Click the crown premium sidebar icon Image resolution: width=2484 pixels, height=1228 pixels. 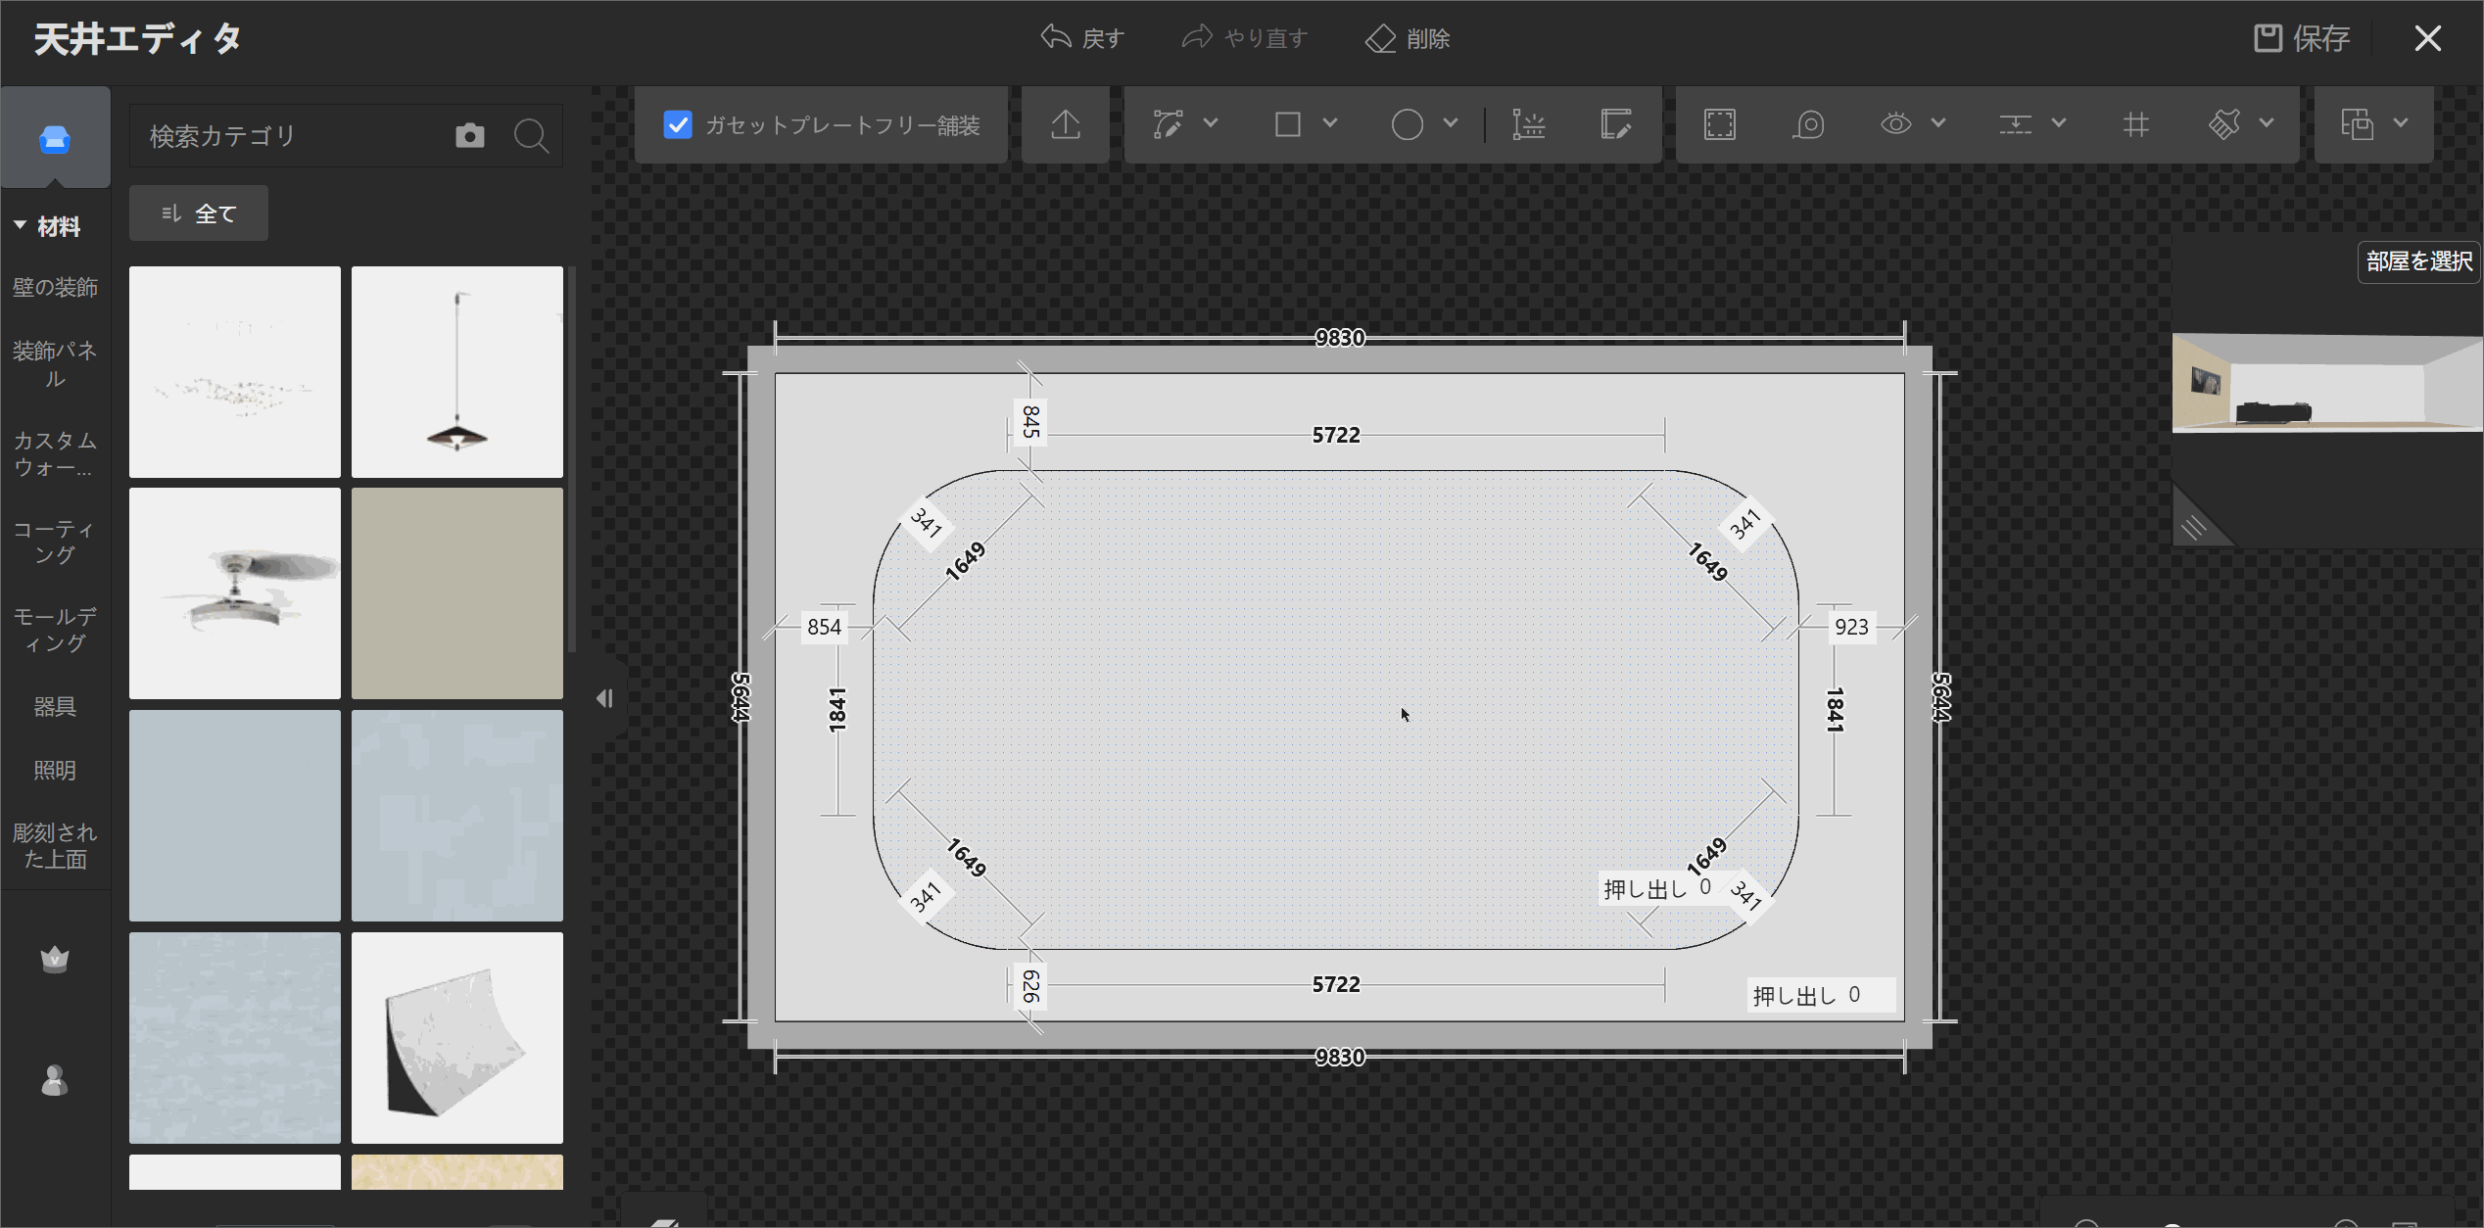coord(55,958)
